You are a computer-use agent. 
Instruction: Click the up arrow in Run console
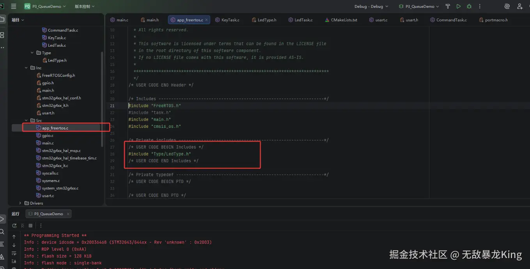pyautogui.click(x=14, y=237)
